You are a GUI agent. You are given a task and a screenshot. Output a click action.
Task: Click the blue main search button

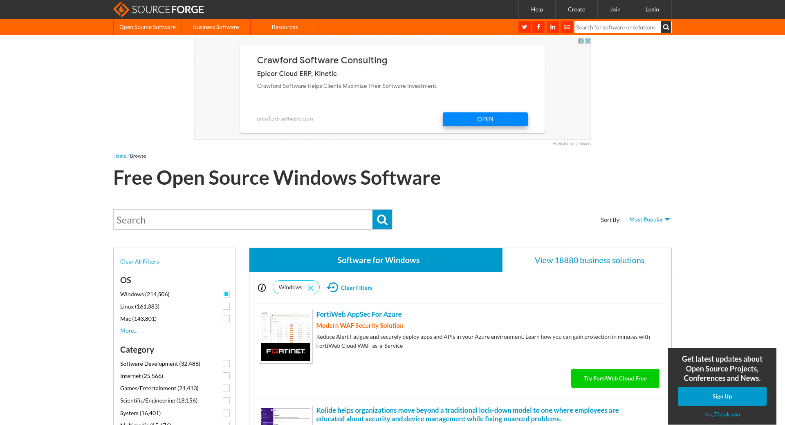(x=382, y=219)
